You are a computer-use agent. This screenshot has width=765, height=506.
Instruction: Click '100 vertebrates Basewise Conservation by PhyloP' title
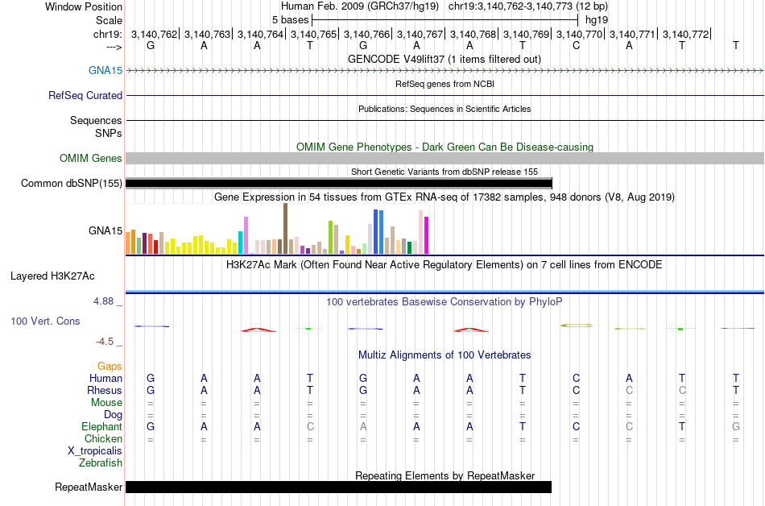pyautogui.click(x=445, y=301)
